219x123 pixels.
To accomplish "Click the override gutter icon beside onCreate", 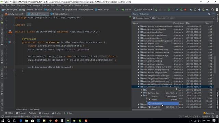I will [9, 42].
